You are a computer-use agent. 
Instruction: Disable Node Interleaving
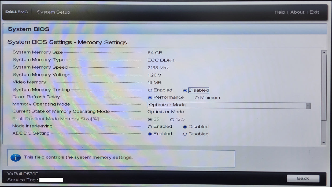[185, 127]
